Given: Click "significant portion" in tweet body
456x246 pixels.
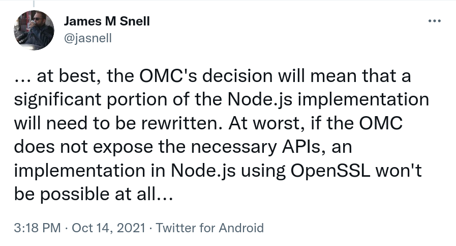Looking at the screenshot, I should click(x=91, y=100).
